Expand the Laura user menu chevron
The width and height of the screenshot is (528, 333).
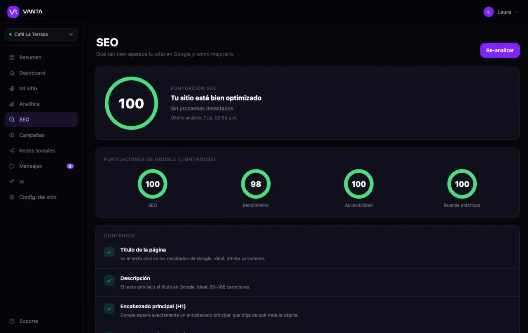(517, 12)
